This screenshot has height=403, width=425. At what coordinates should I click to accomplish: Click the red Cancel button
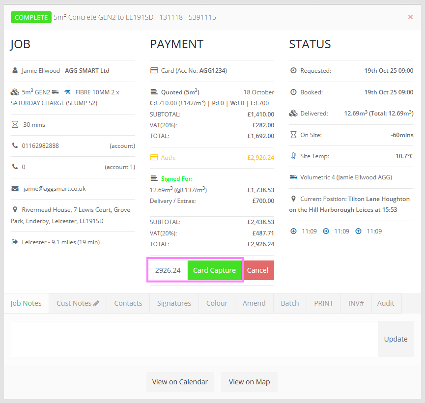pyautogui.click(x=257, y=270)
